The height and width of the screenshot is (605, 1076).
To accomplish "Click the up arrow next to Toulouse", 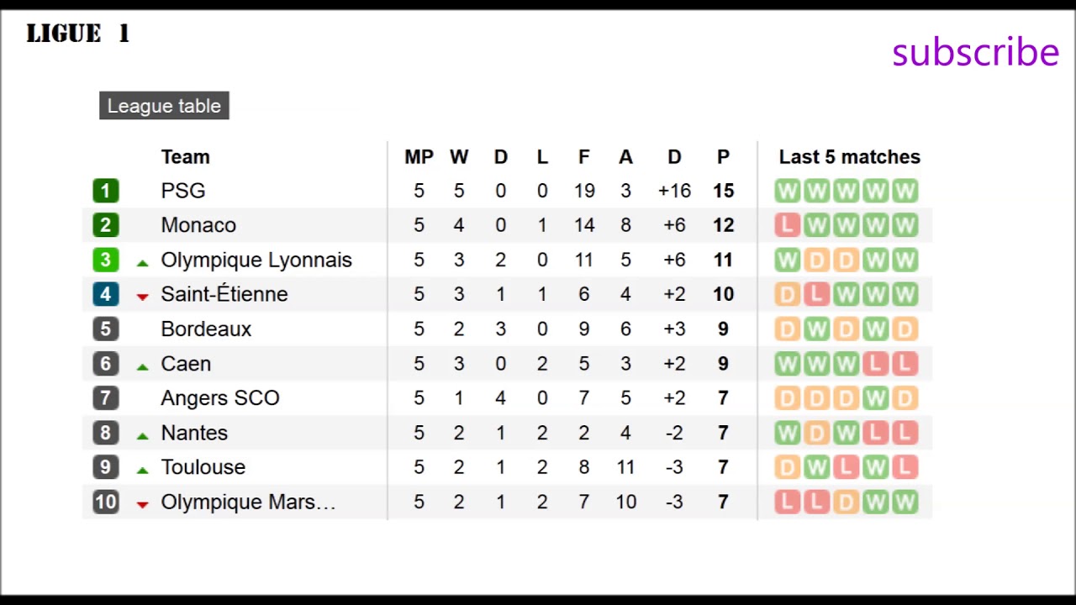I will pyautogui.click(x=142, y=469).
